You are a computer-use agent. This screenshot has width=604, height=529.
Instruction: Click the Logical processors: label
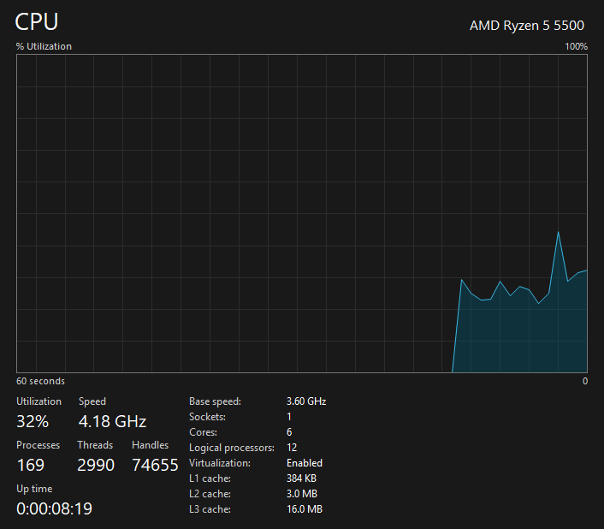point(232,448)
